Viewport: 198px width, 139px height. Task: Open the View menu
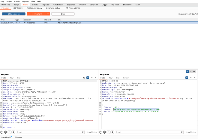(33, 2)
